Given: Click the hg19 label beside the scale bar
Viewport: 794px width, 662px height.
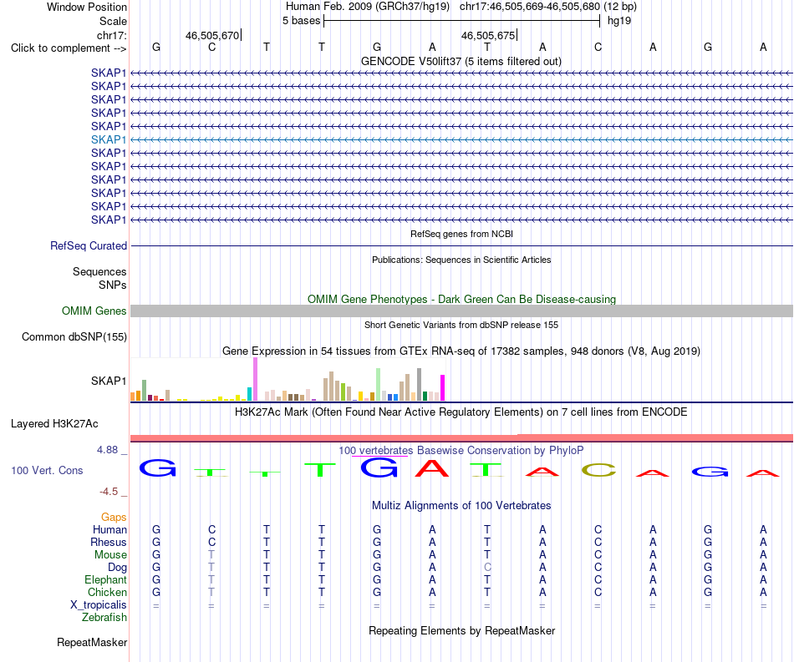Looking at the screenshot, I should point(619,21).
